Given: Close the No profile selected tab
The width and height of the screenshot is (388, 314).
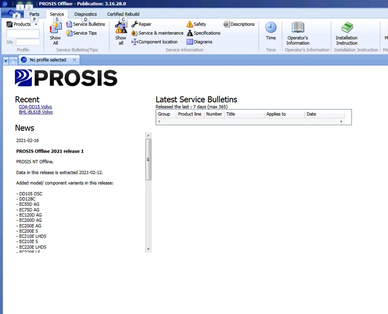Looking at the screenshot, I should (74, 60).
